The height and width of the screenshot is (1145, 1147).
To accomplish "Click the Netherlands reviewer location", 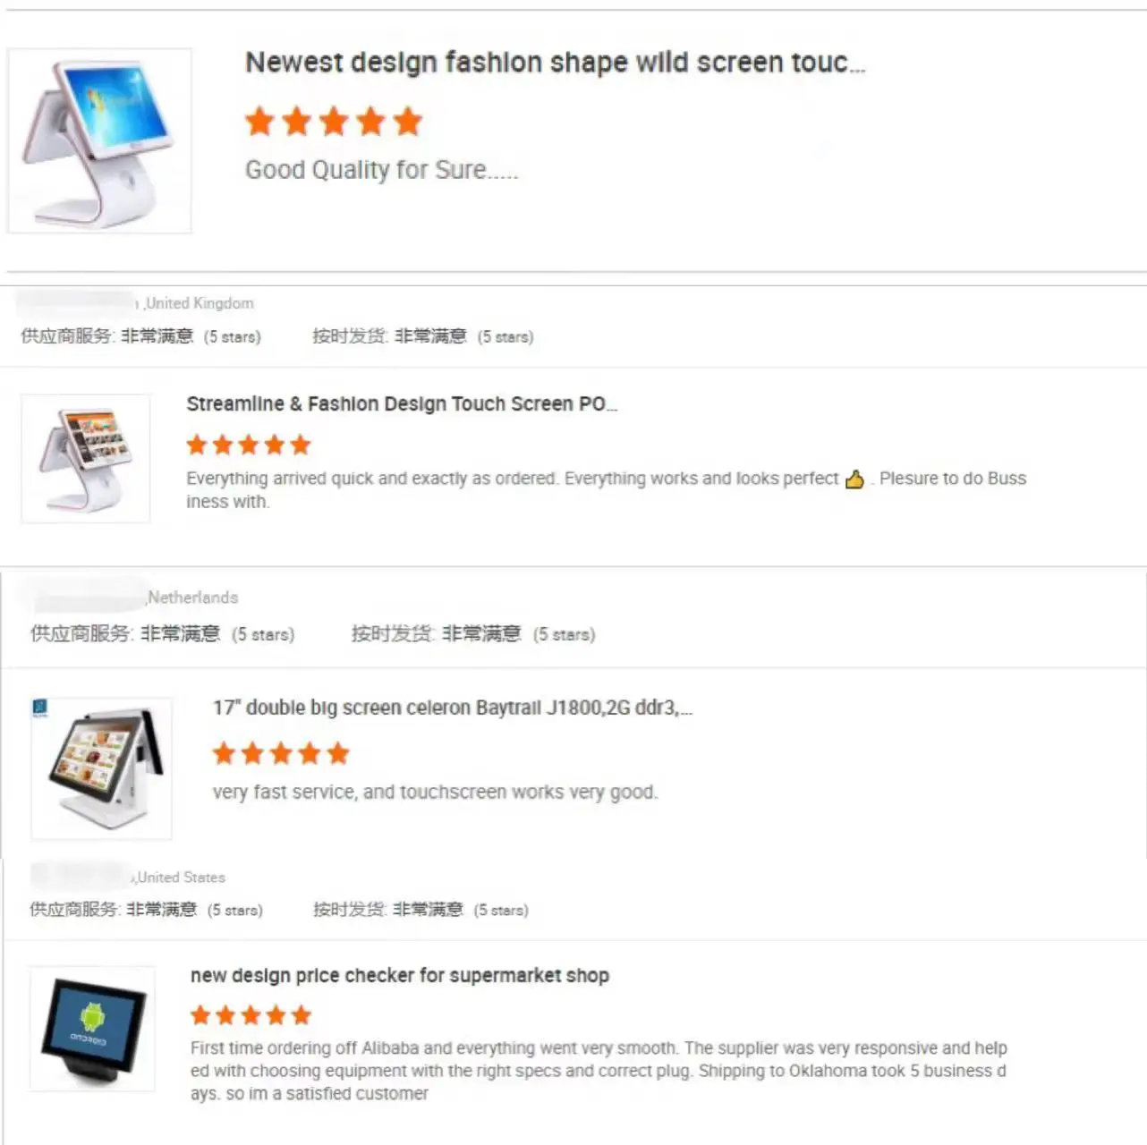I will (x=192, y=598).
